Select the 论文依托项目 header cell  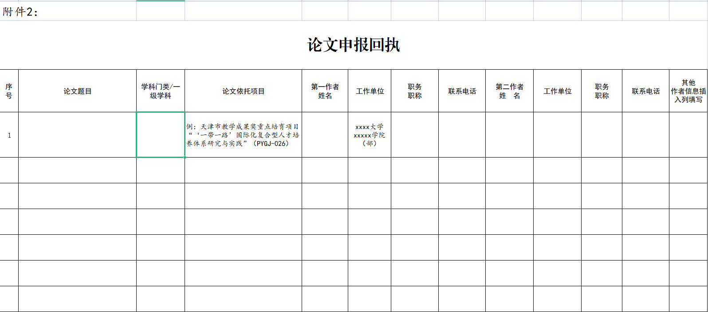[x=244, y=91]
